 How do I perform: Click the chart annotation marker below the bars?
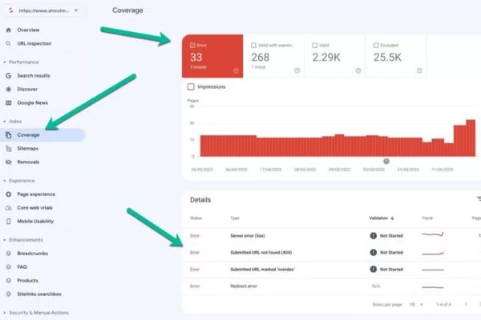point(386,161)
